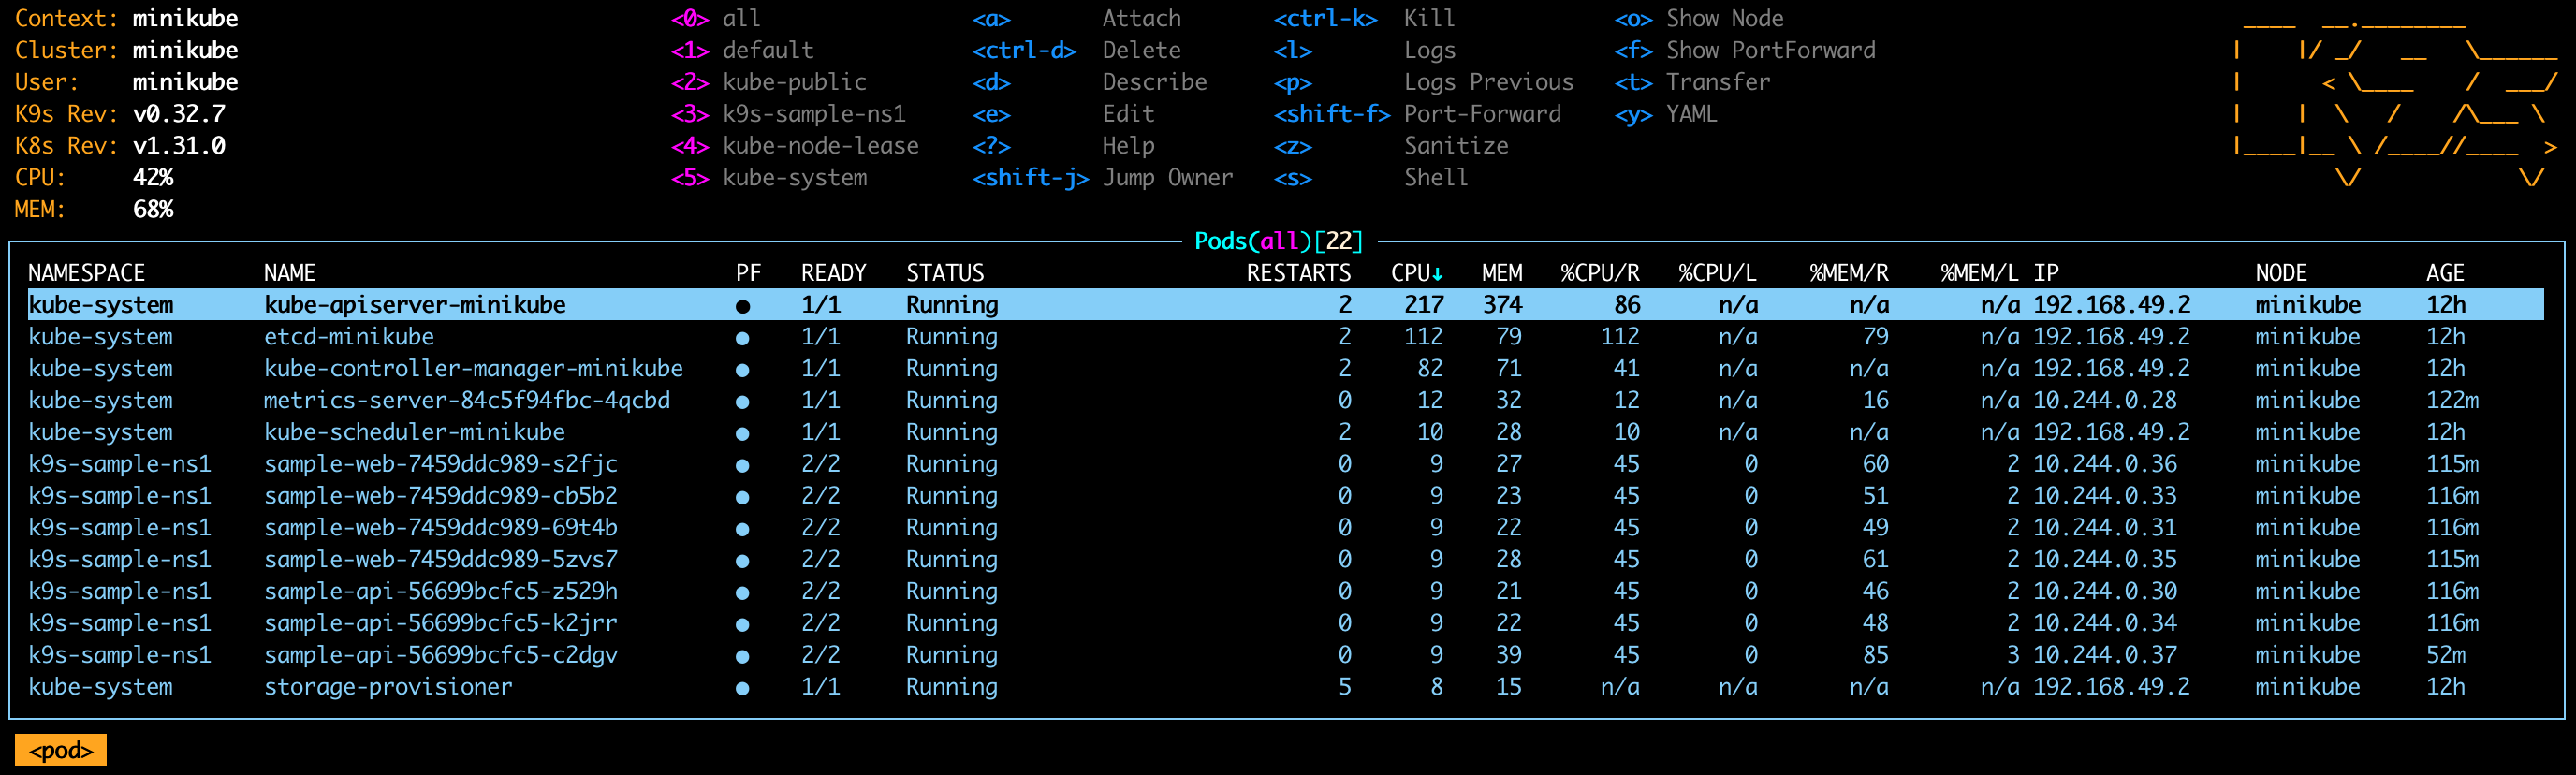
Task: Click the Attach command hint
Action: (1141, 19)
